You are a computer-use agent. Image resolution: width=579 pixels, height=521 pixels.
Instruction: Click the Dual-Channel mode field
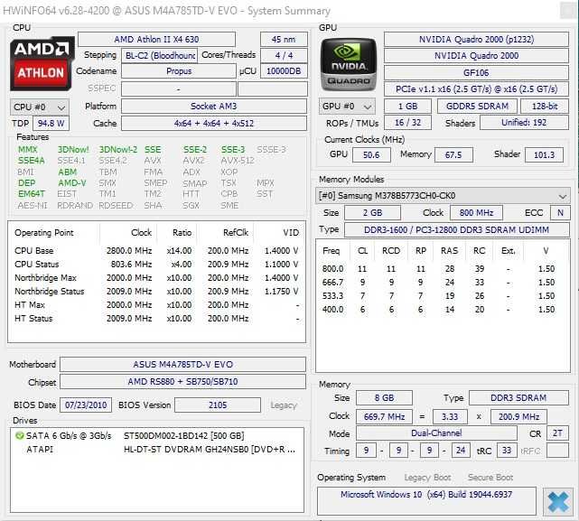tap(436, 433)
